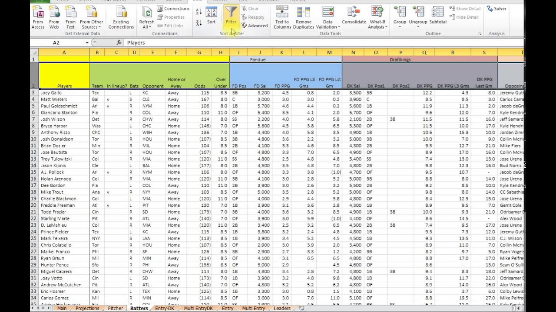Screen dimensions: 556x312
Task: Open Advanced filter options
Action: tap(255, 26)
